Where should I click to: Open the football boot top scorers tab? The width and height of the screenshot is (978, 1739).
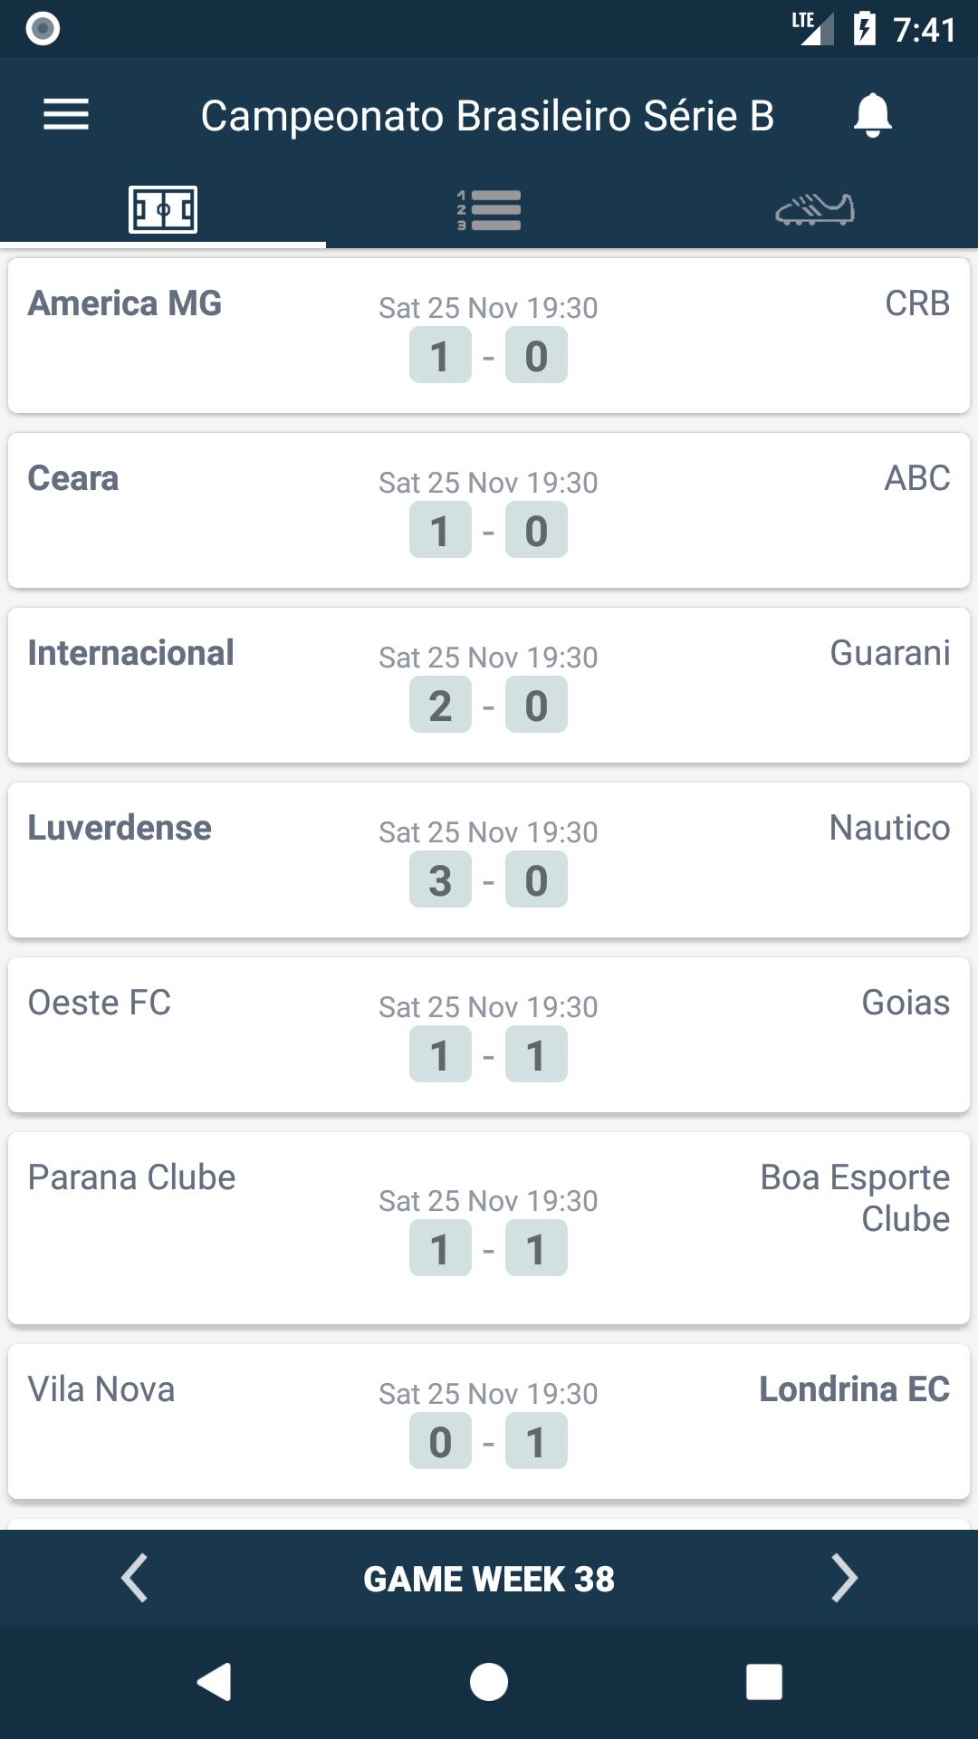click(x=815, y=210)
